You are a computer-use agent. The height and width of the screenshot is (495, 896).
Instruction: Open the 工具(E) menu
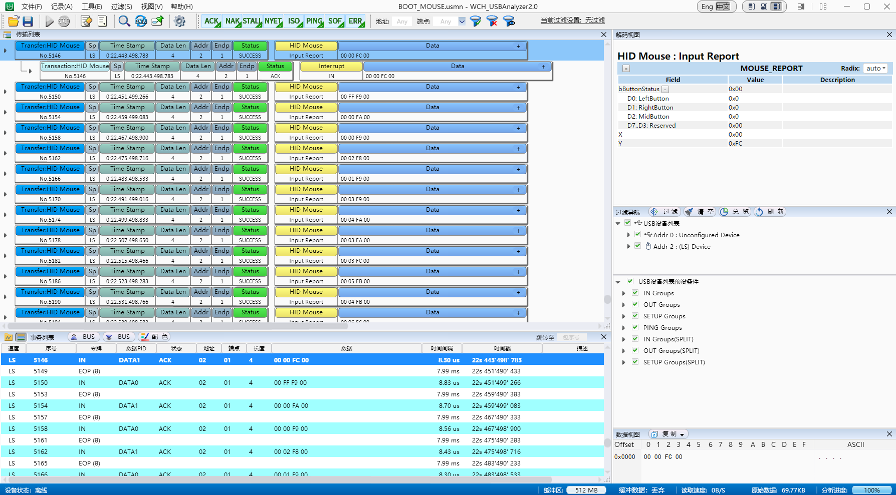[x=92, y=7]
